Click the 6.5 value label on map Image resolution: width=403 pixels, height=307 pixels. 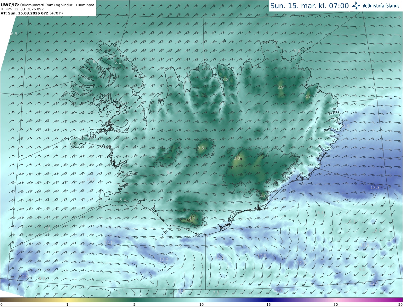pyautogui.click(x=14, y=34)
